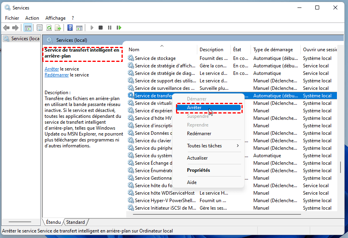Click the Export list toolbar icon
This screenshot has height=238, width=348.
click(58, 28)
